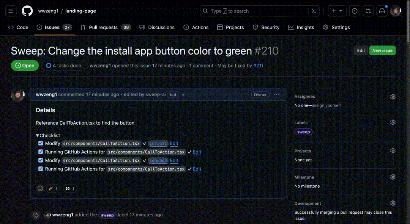Open the edit history dropdown arrow
The height and width of the screenshot is (224, 410).
tap(183, 95)
